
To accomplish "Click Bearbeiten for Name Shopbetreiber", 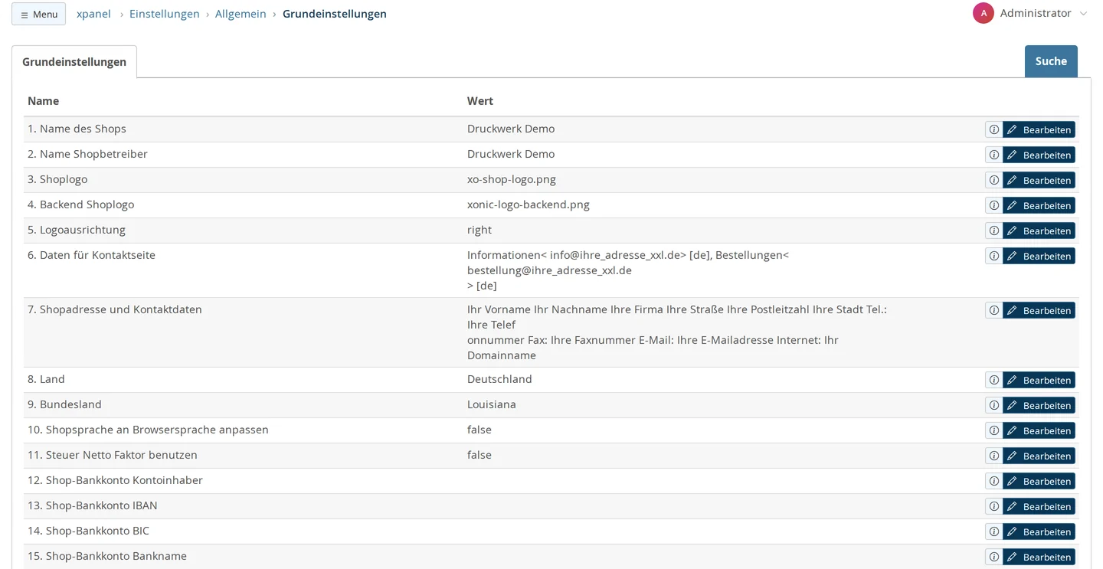I will 1039,155.
